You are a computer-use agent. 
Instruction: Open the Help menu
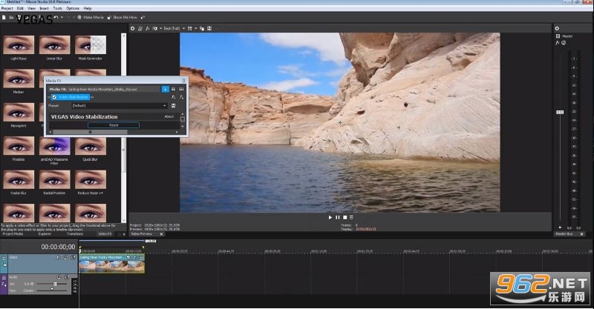(88, 8)
